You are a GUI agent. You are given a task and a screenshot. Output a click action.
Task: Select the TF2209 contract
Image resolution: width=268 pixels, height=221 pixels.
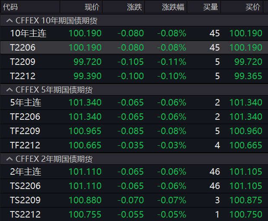coord(25,131)
